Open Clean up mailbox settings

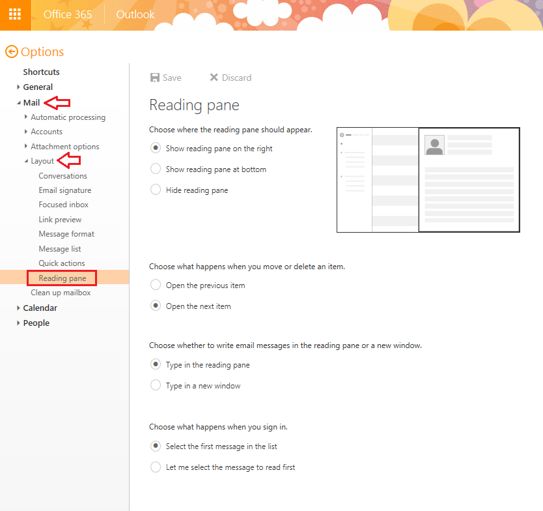pos(61,293)
